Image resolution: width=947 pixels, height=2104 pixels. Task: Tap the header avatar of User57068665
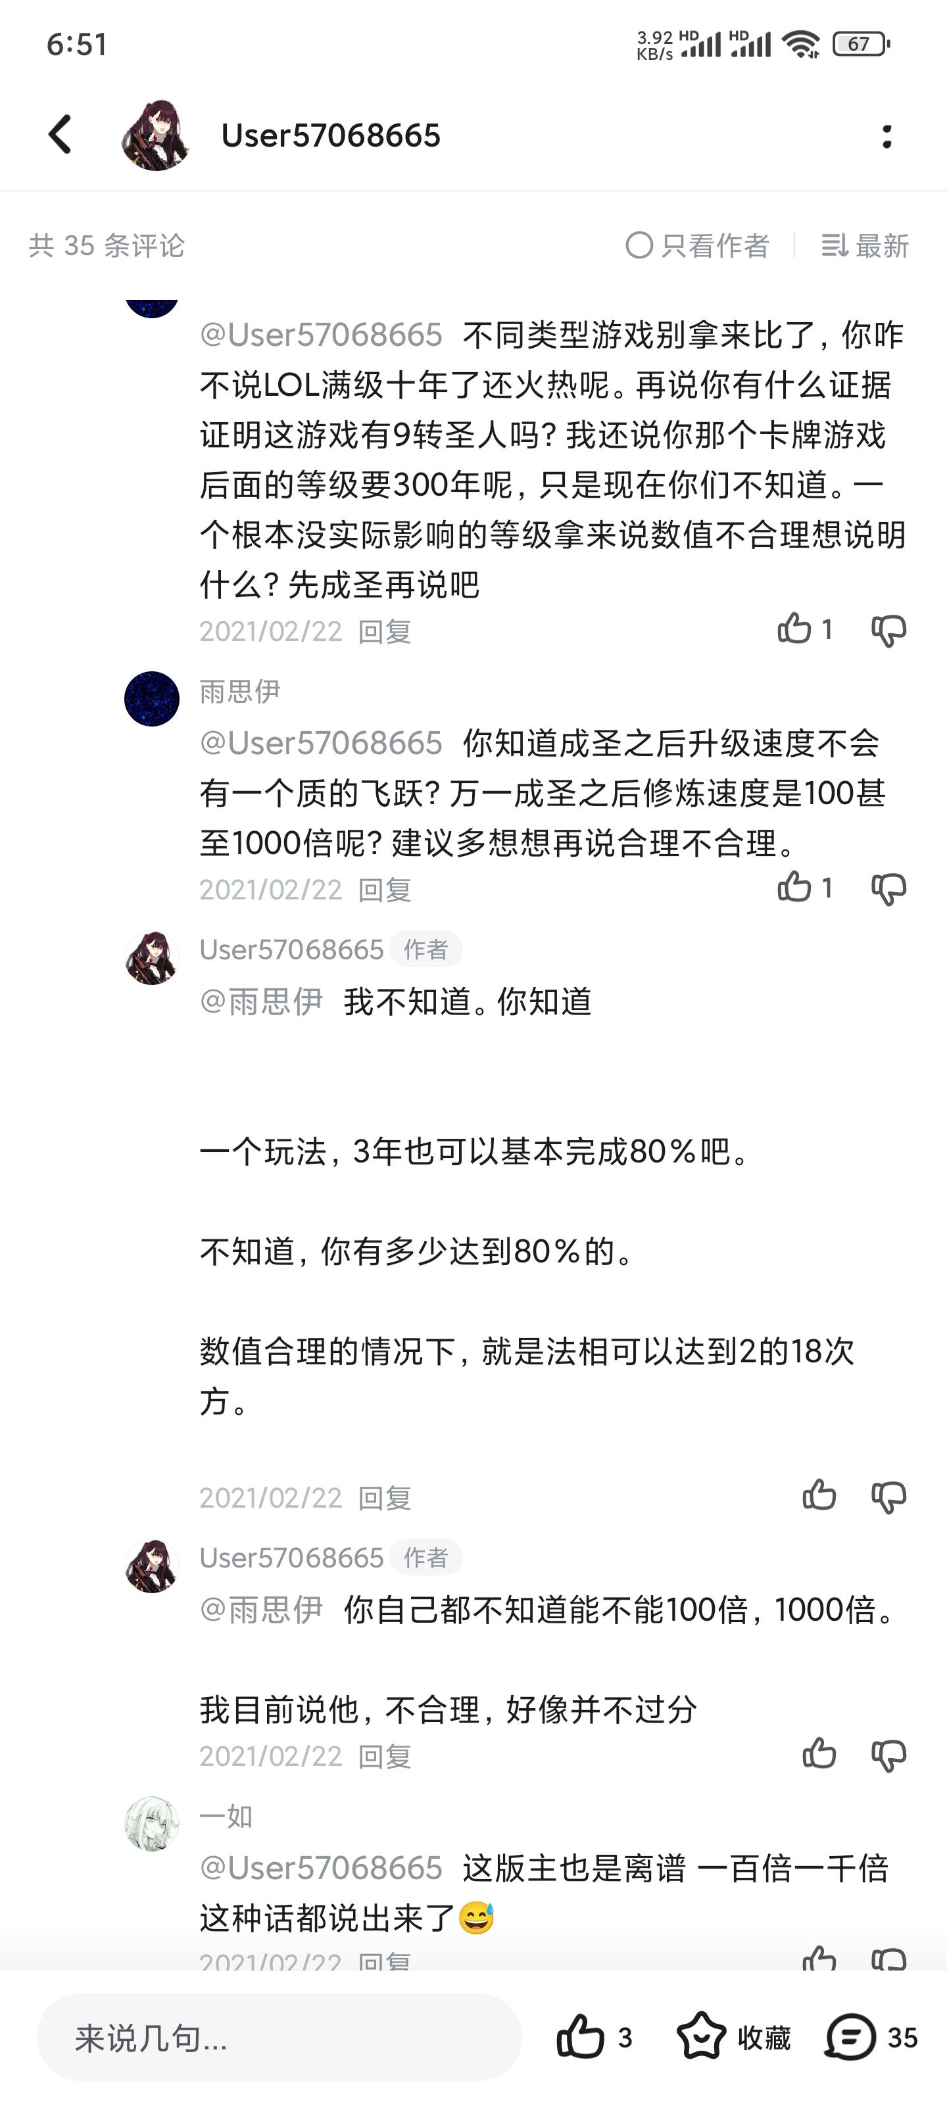(x=155, y=135)
